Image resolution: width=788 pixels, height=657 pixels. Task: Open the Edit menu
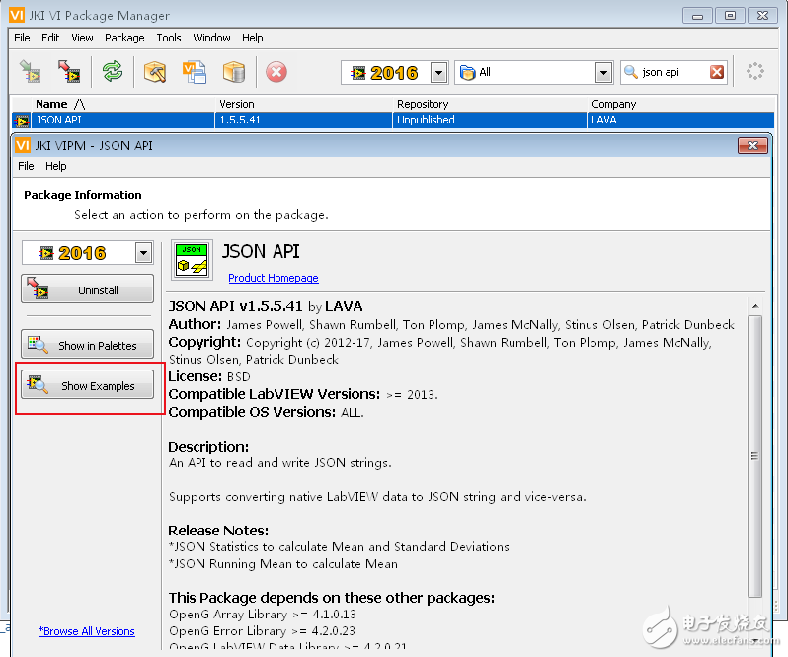[50, 38]
